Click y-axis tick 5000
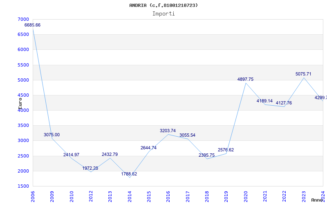Screen dimensions: 327x204 [23, 80]
